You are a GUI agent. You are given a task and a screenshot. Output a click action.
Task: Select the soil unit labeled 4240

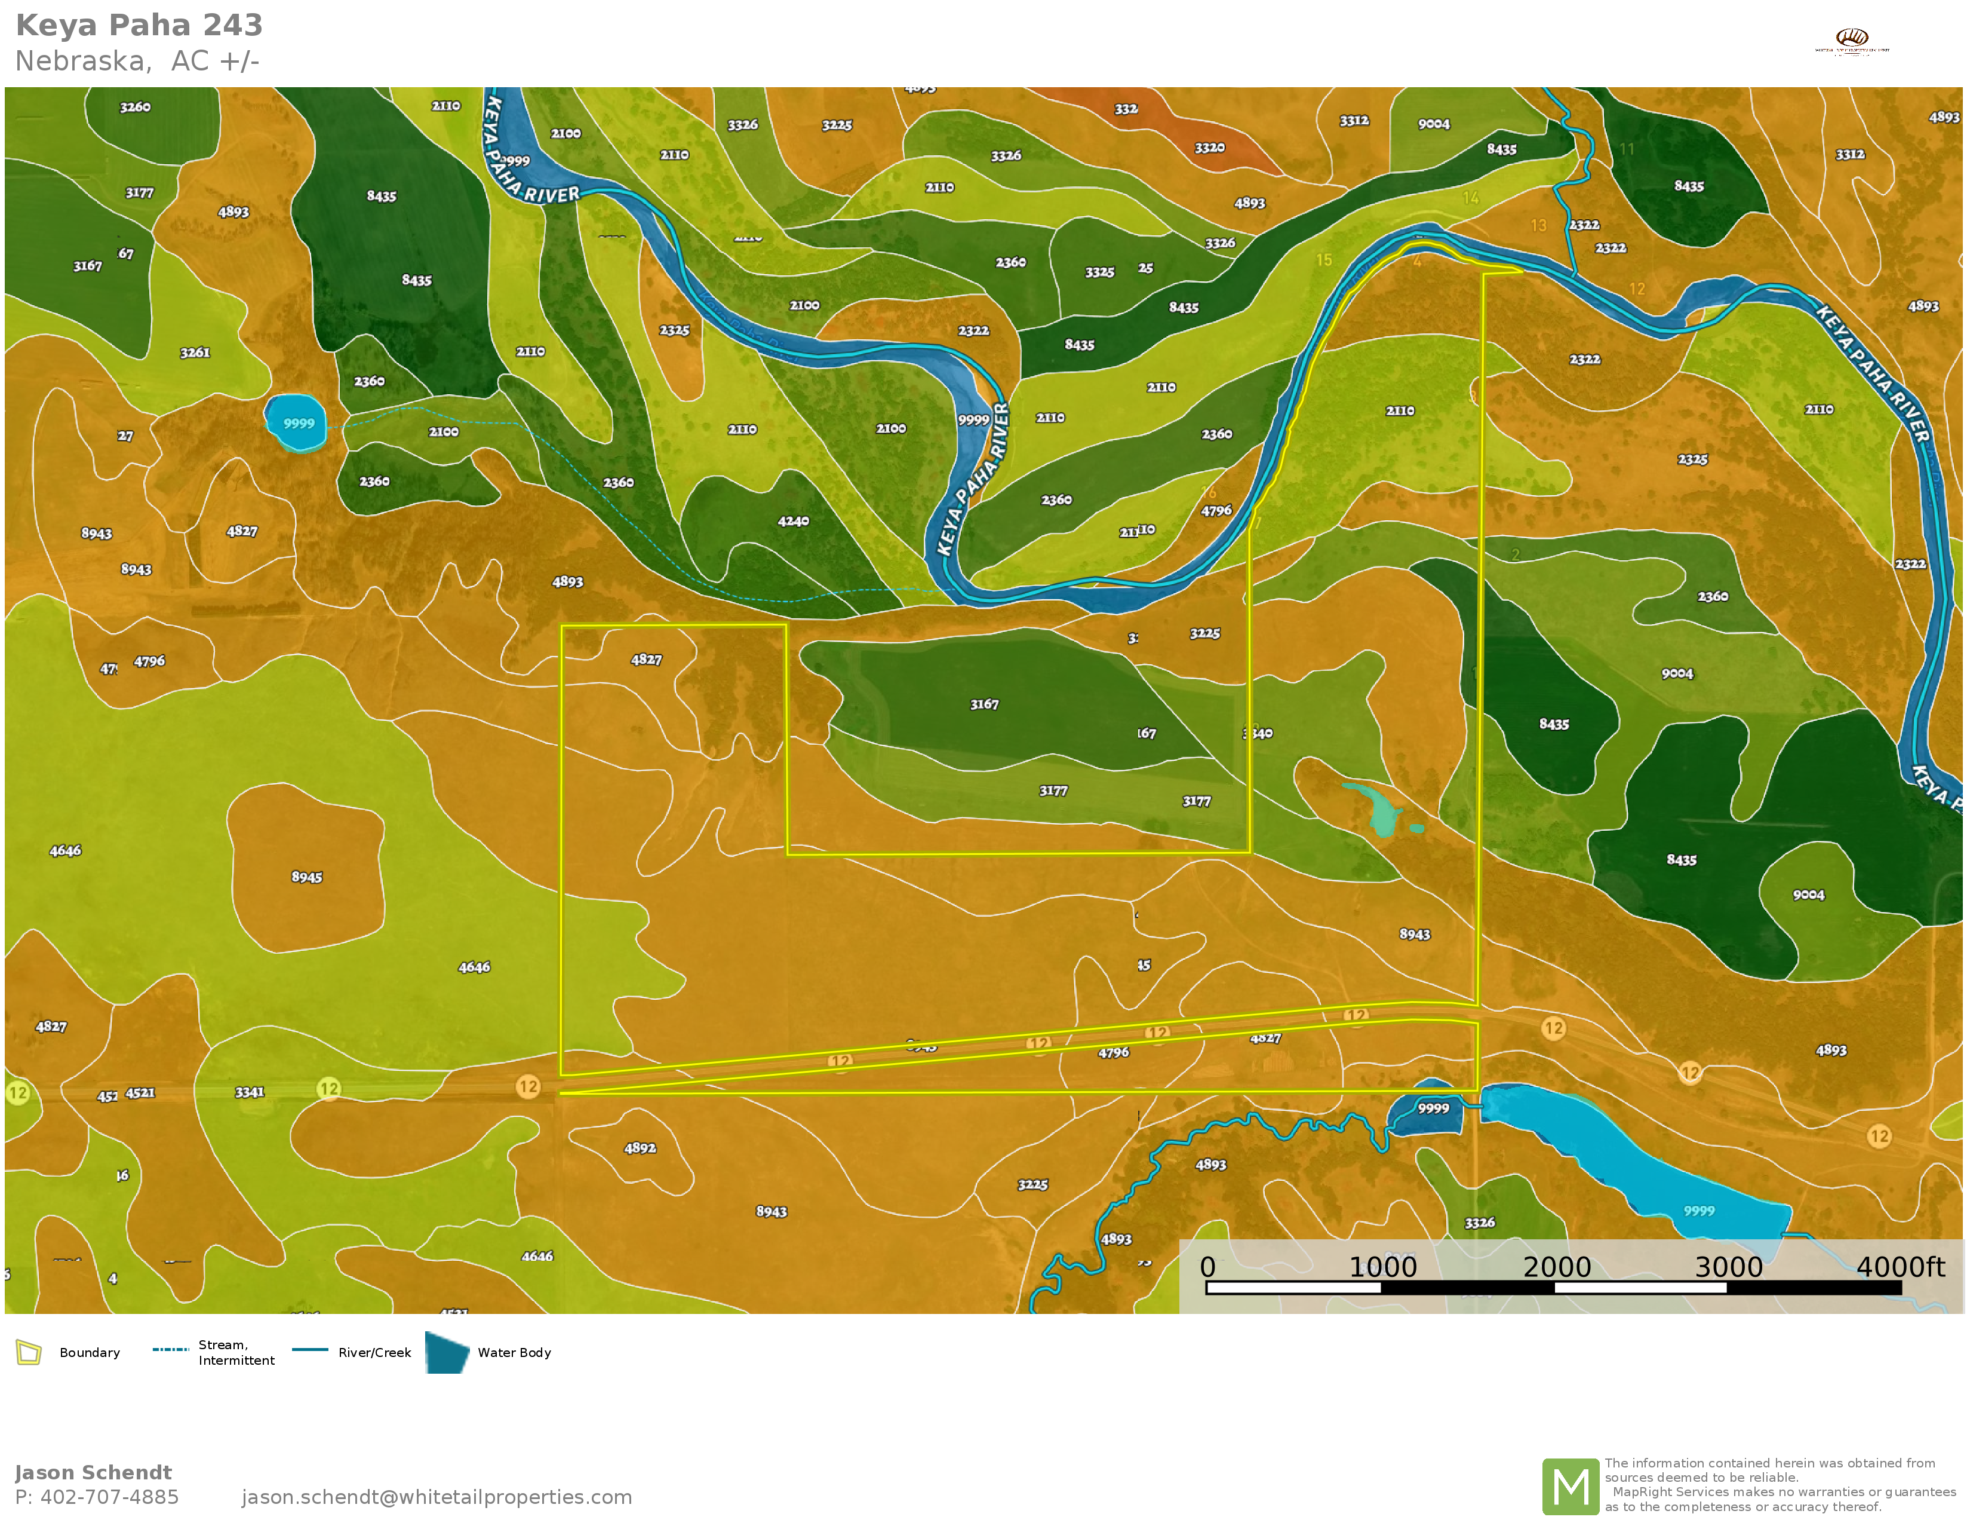point(793,521)
